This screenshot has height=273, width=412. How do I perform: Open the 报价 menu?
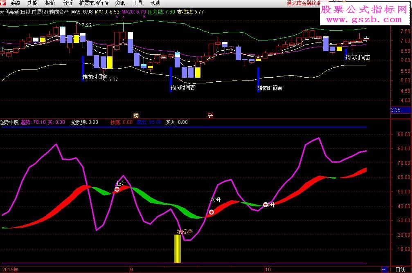tap(50, 3)
